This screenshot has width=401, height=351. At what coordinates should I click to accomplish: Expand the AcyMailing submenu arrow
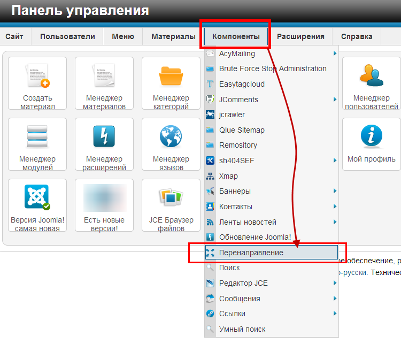[335, 54]
